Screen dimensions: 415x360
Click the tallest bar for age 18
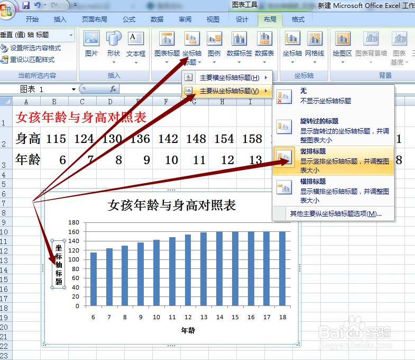(x=282, y=268)
